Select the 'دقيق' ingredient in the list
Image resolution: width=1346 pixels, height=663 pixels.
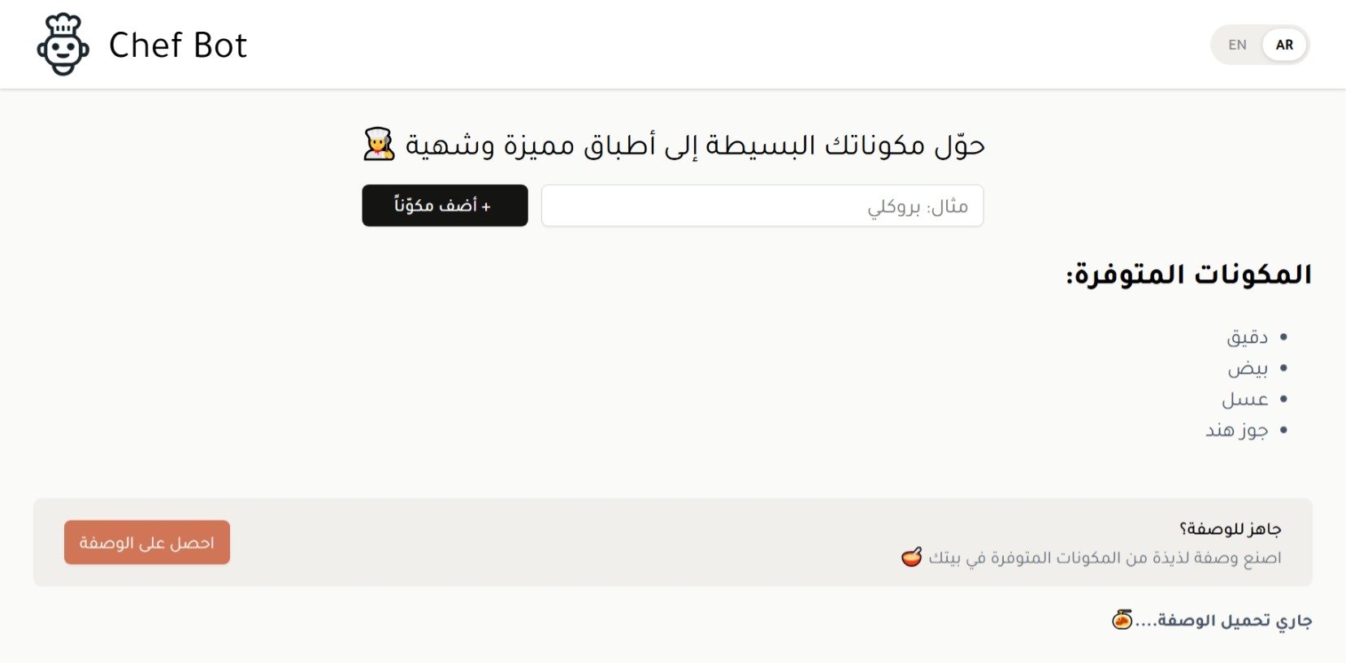coord(1247,337)
